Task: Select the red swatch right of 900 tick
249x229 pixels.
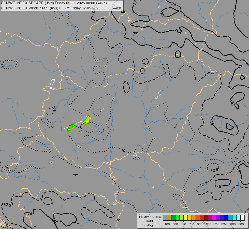Action: tap(202, 218)
